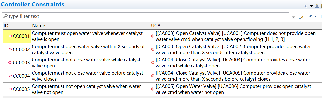This screenshot has height=98, width=322.
Task: Click name cell 'Computermust not close water valve before'
Action: 90,76
